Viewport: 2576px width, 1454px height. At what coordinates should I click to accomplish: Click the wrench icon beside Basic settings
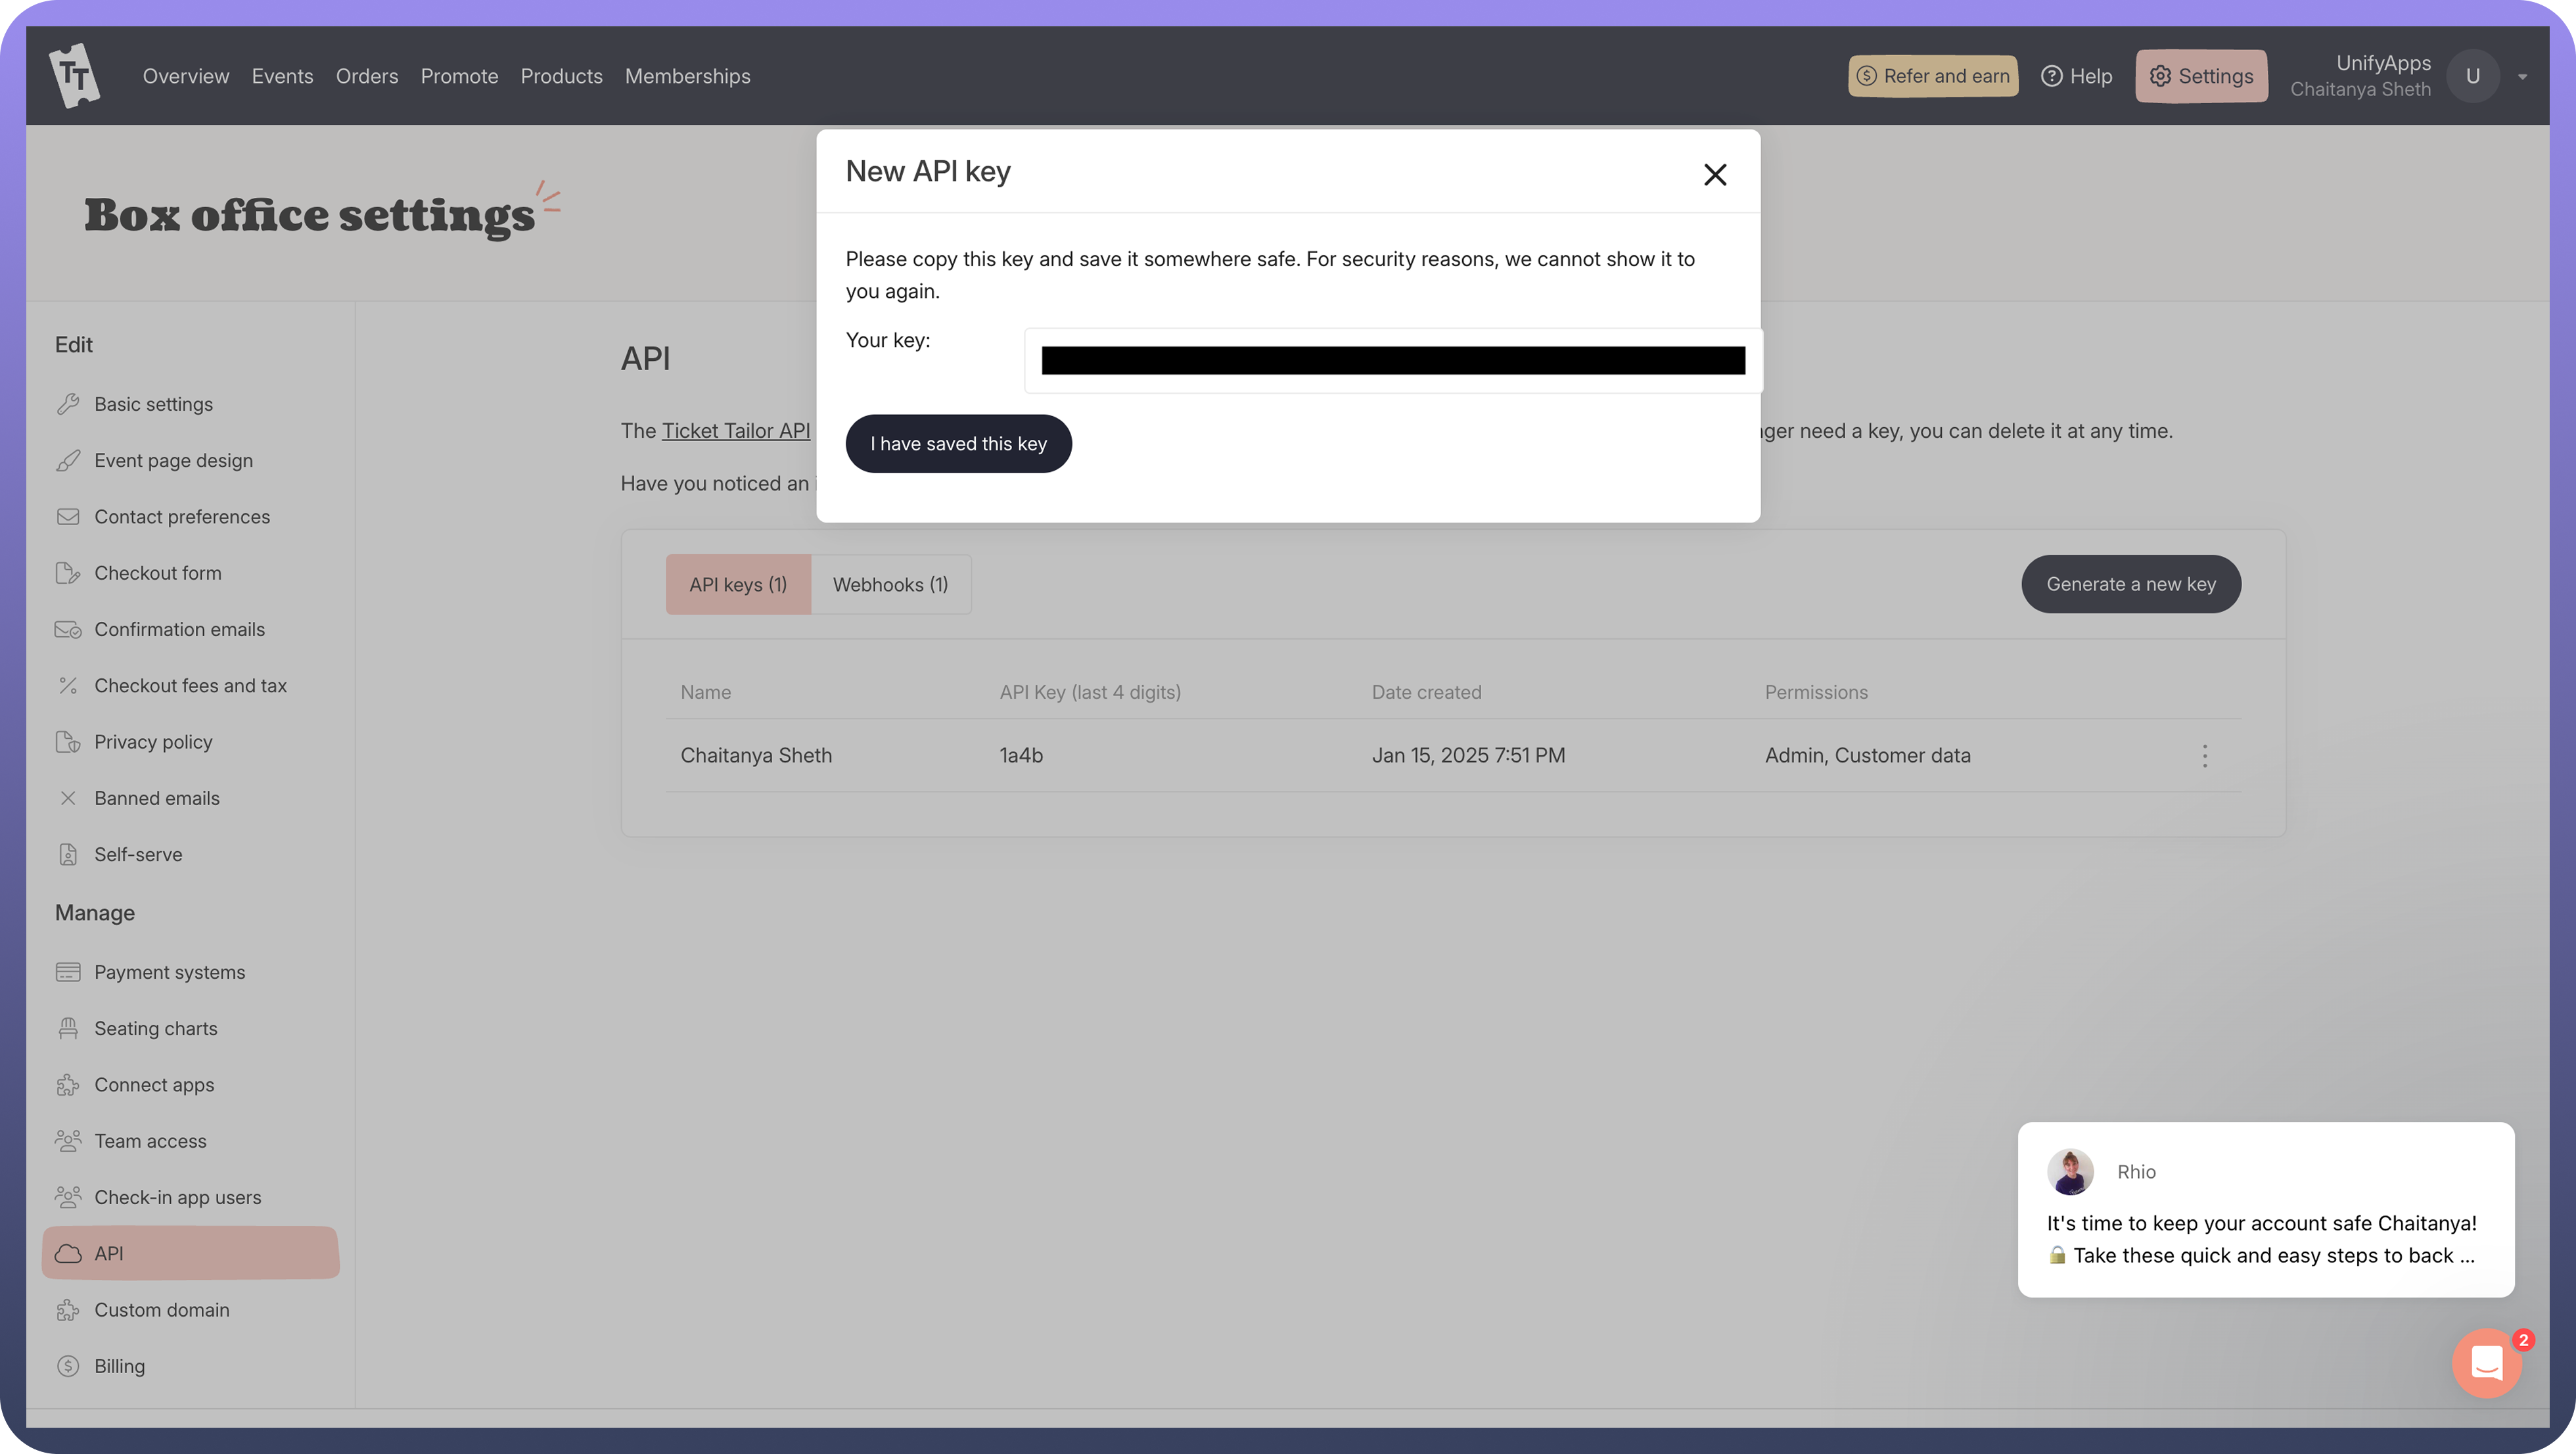[x=68, y=404]
